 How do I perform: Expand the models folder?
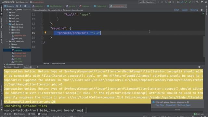[9, 30]
